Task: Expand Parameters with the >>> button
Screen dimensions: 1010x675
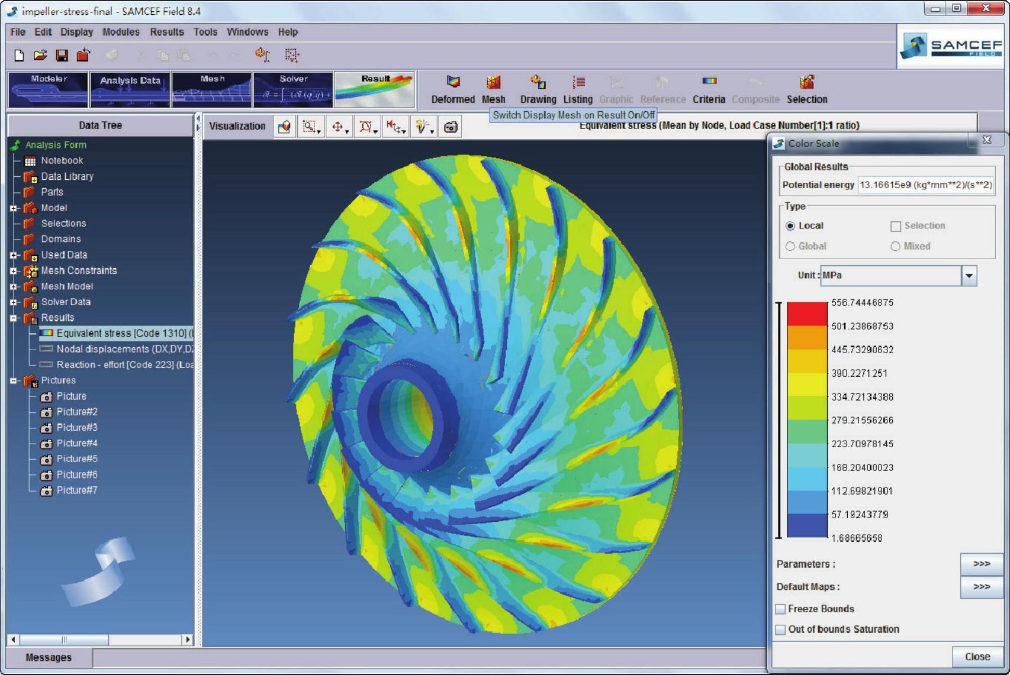Action: point(981,564)
